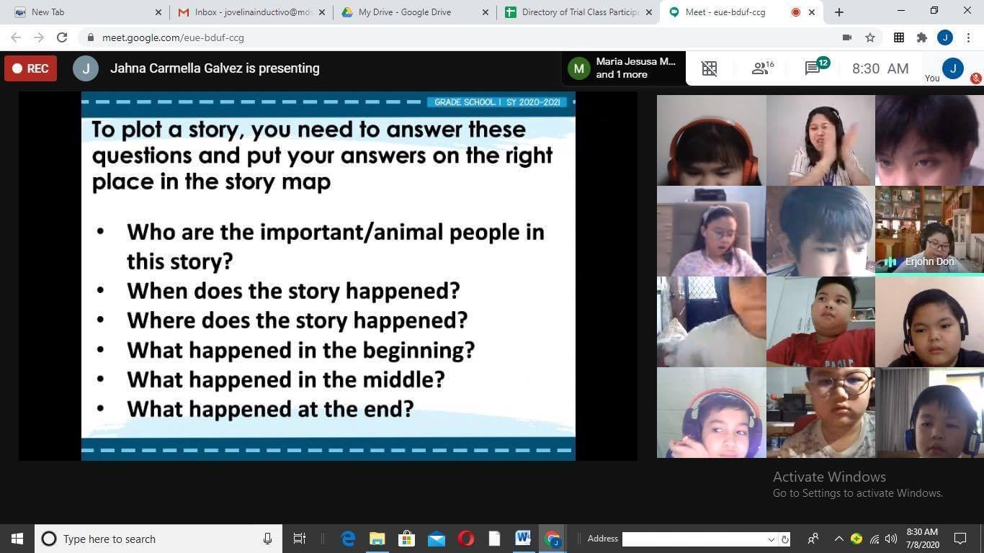Show hidden system tray icons

(x=838, y=539)
